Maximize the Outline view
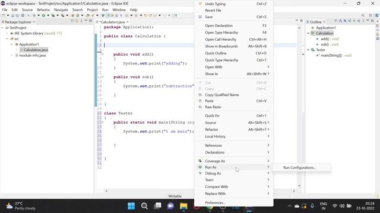Viewport: 380px width, 213px height. [372, 21]
